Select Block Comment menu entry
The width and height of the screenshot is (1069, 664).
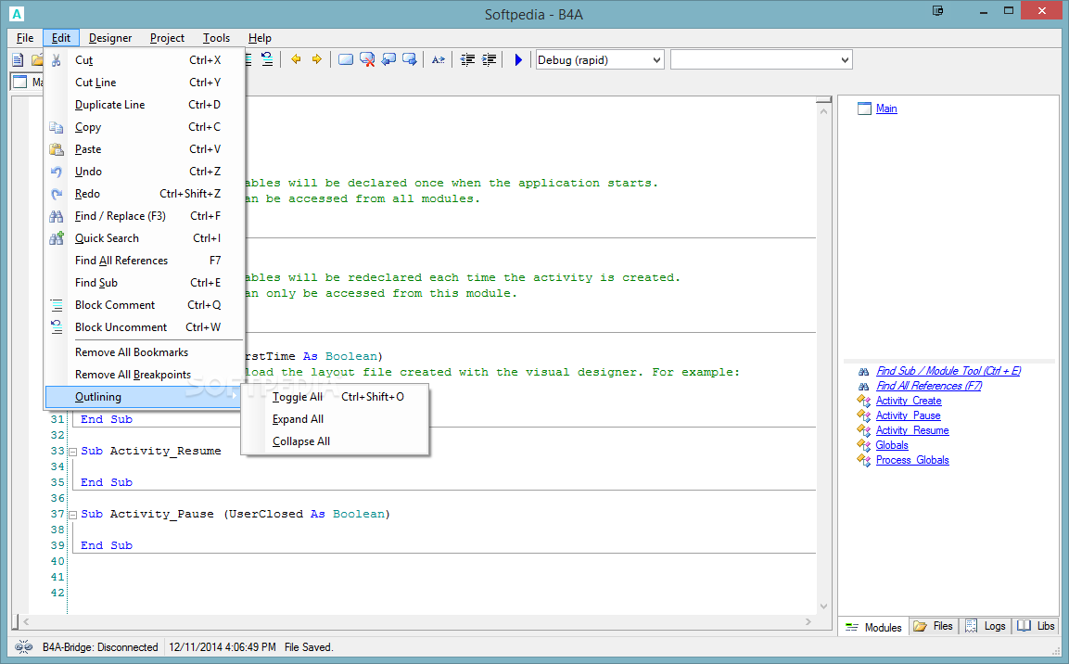pos(144,305)
